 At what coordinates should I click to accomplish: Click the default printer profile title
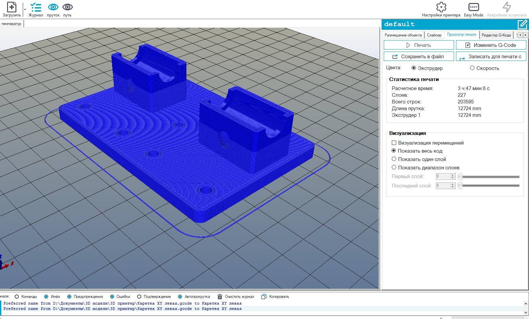click(399, 24)
